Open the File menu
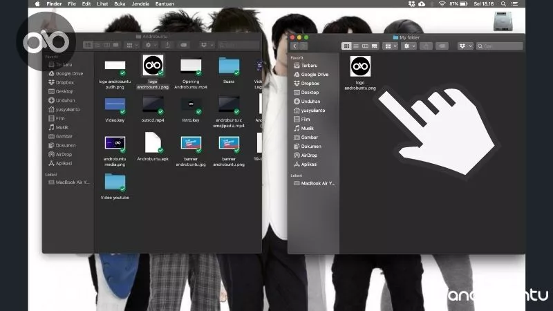553x311 pixels. [72, 4]
